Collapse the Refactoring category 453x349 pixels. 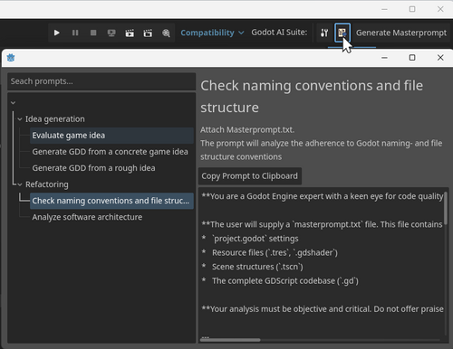click(x=20, y=184)
